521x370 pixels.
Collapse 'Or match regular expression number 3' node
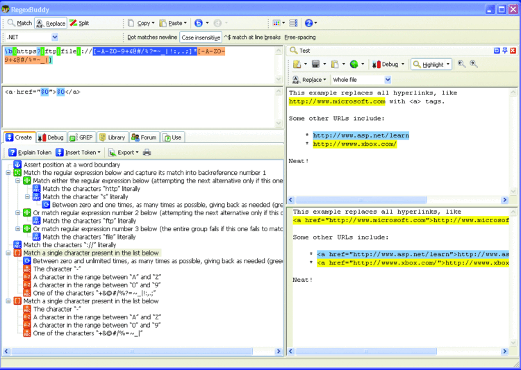pyautogui.click(x=18, y=229)
